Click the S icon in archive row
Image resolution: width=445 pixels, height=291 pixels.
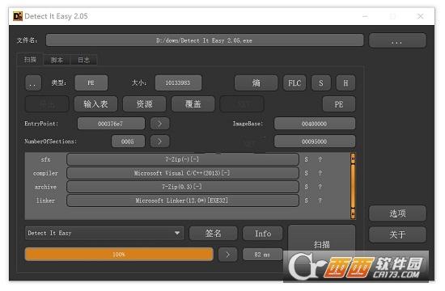(306, 187)
